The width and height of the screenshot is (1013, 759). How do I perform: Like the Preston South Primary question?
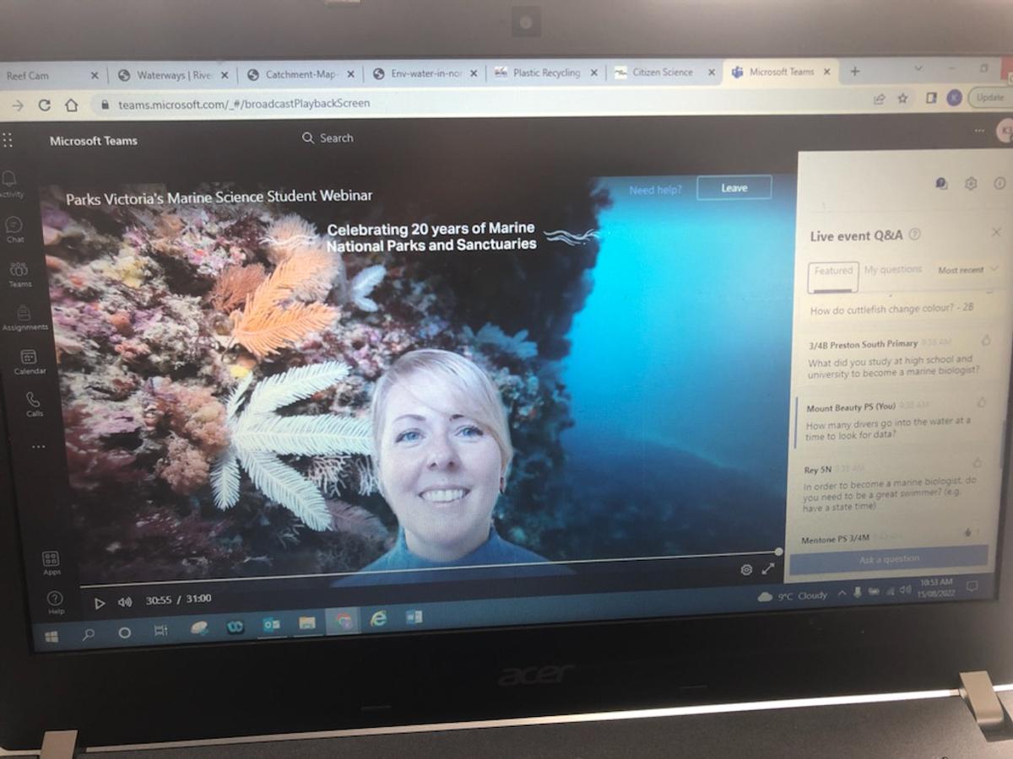pyautogui.click(x=985, y=341)
